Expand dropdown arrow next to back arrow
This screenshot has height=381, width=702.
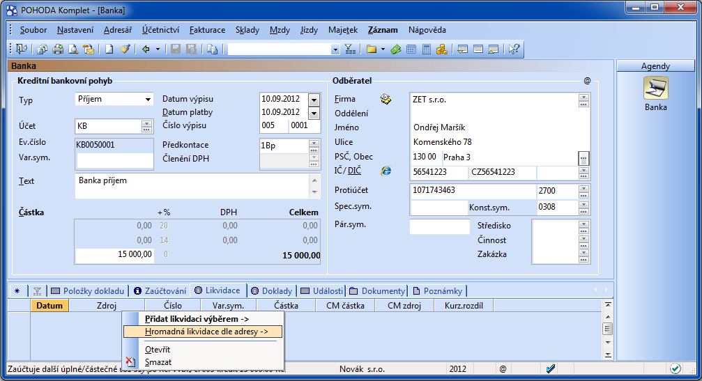(x=158, y=49)
